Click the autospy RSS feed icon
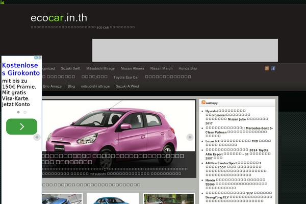This screenshot has height=204, width=306. 203,103
